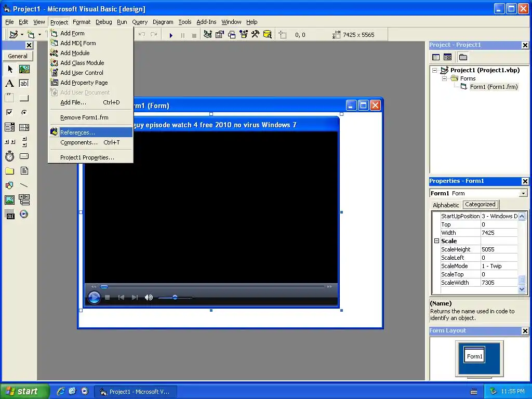The image size is (532, 399).
Task: Click the media player seek bar
Action: [x=212, y=287]
